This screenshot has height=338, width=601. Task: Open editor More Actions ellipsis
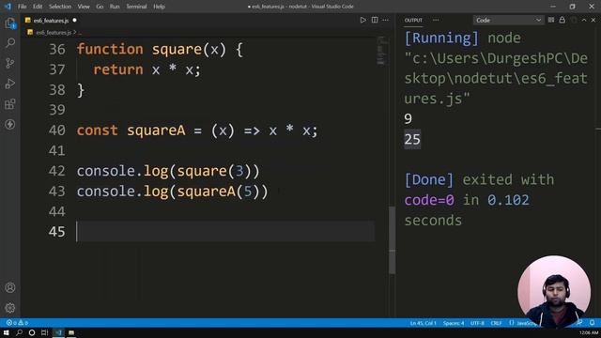(386, 20)
